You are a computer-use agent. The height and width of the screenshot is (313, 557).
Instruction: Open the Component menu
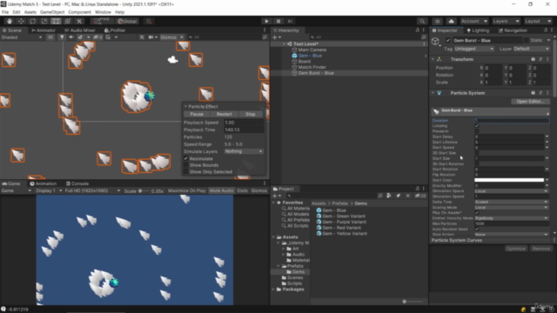79,12
